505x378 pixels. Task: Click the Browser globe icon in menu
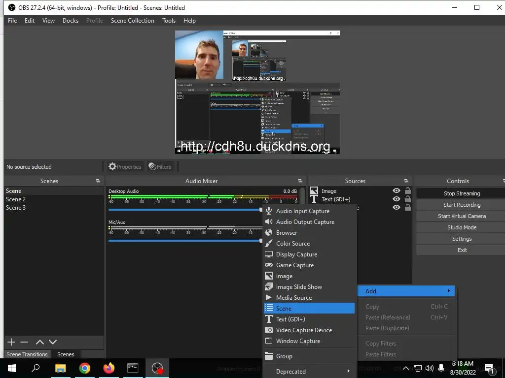(269, 232)
